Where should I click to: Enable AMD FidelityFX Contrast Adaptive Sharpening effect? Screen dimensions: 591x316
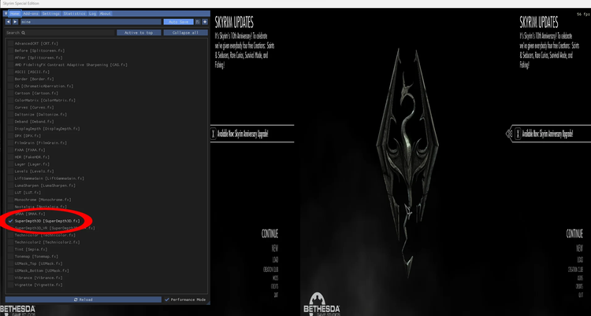click(10, 64)
